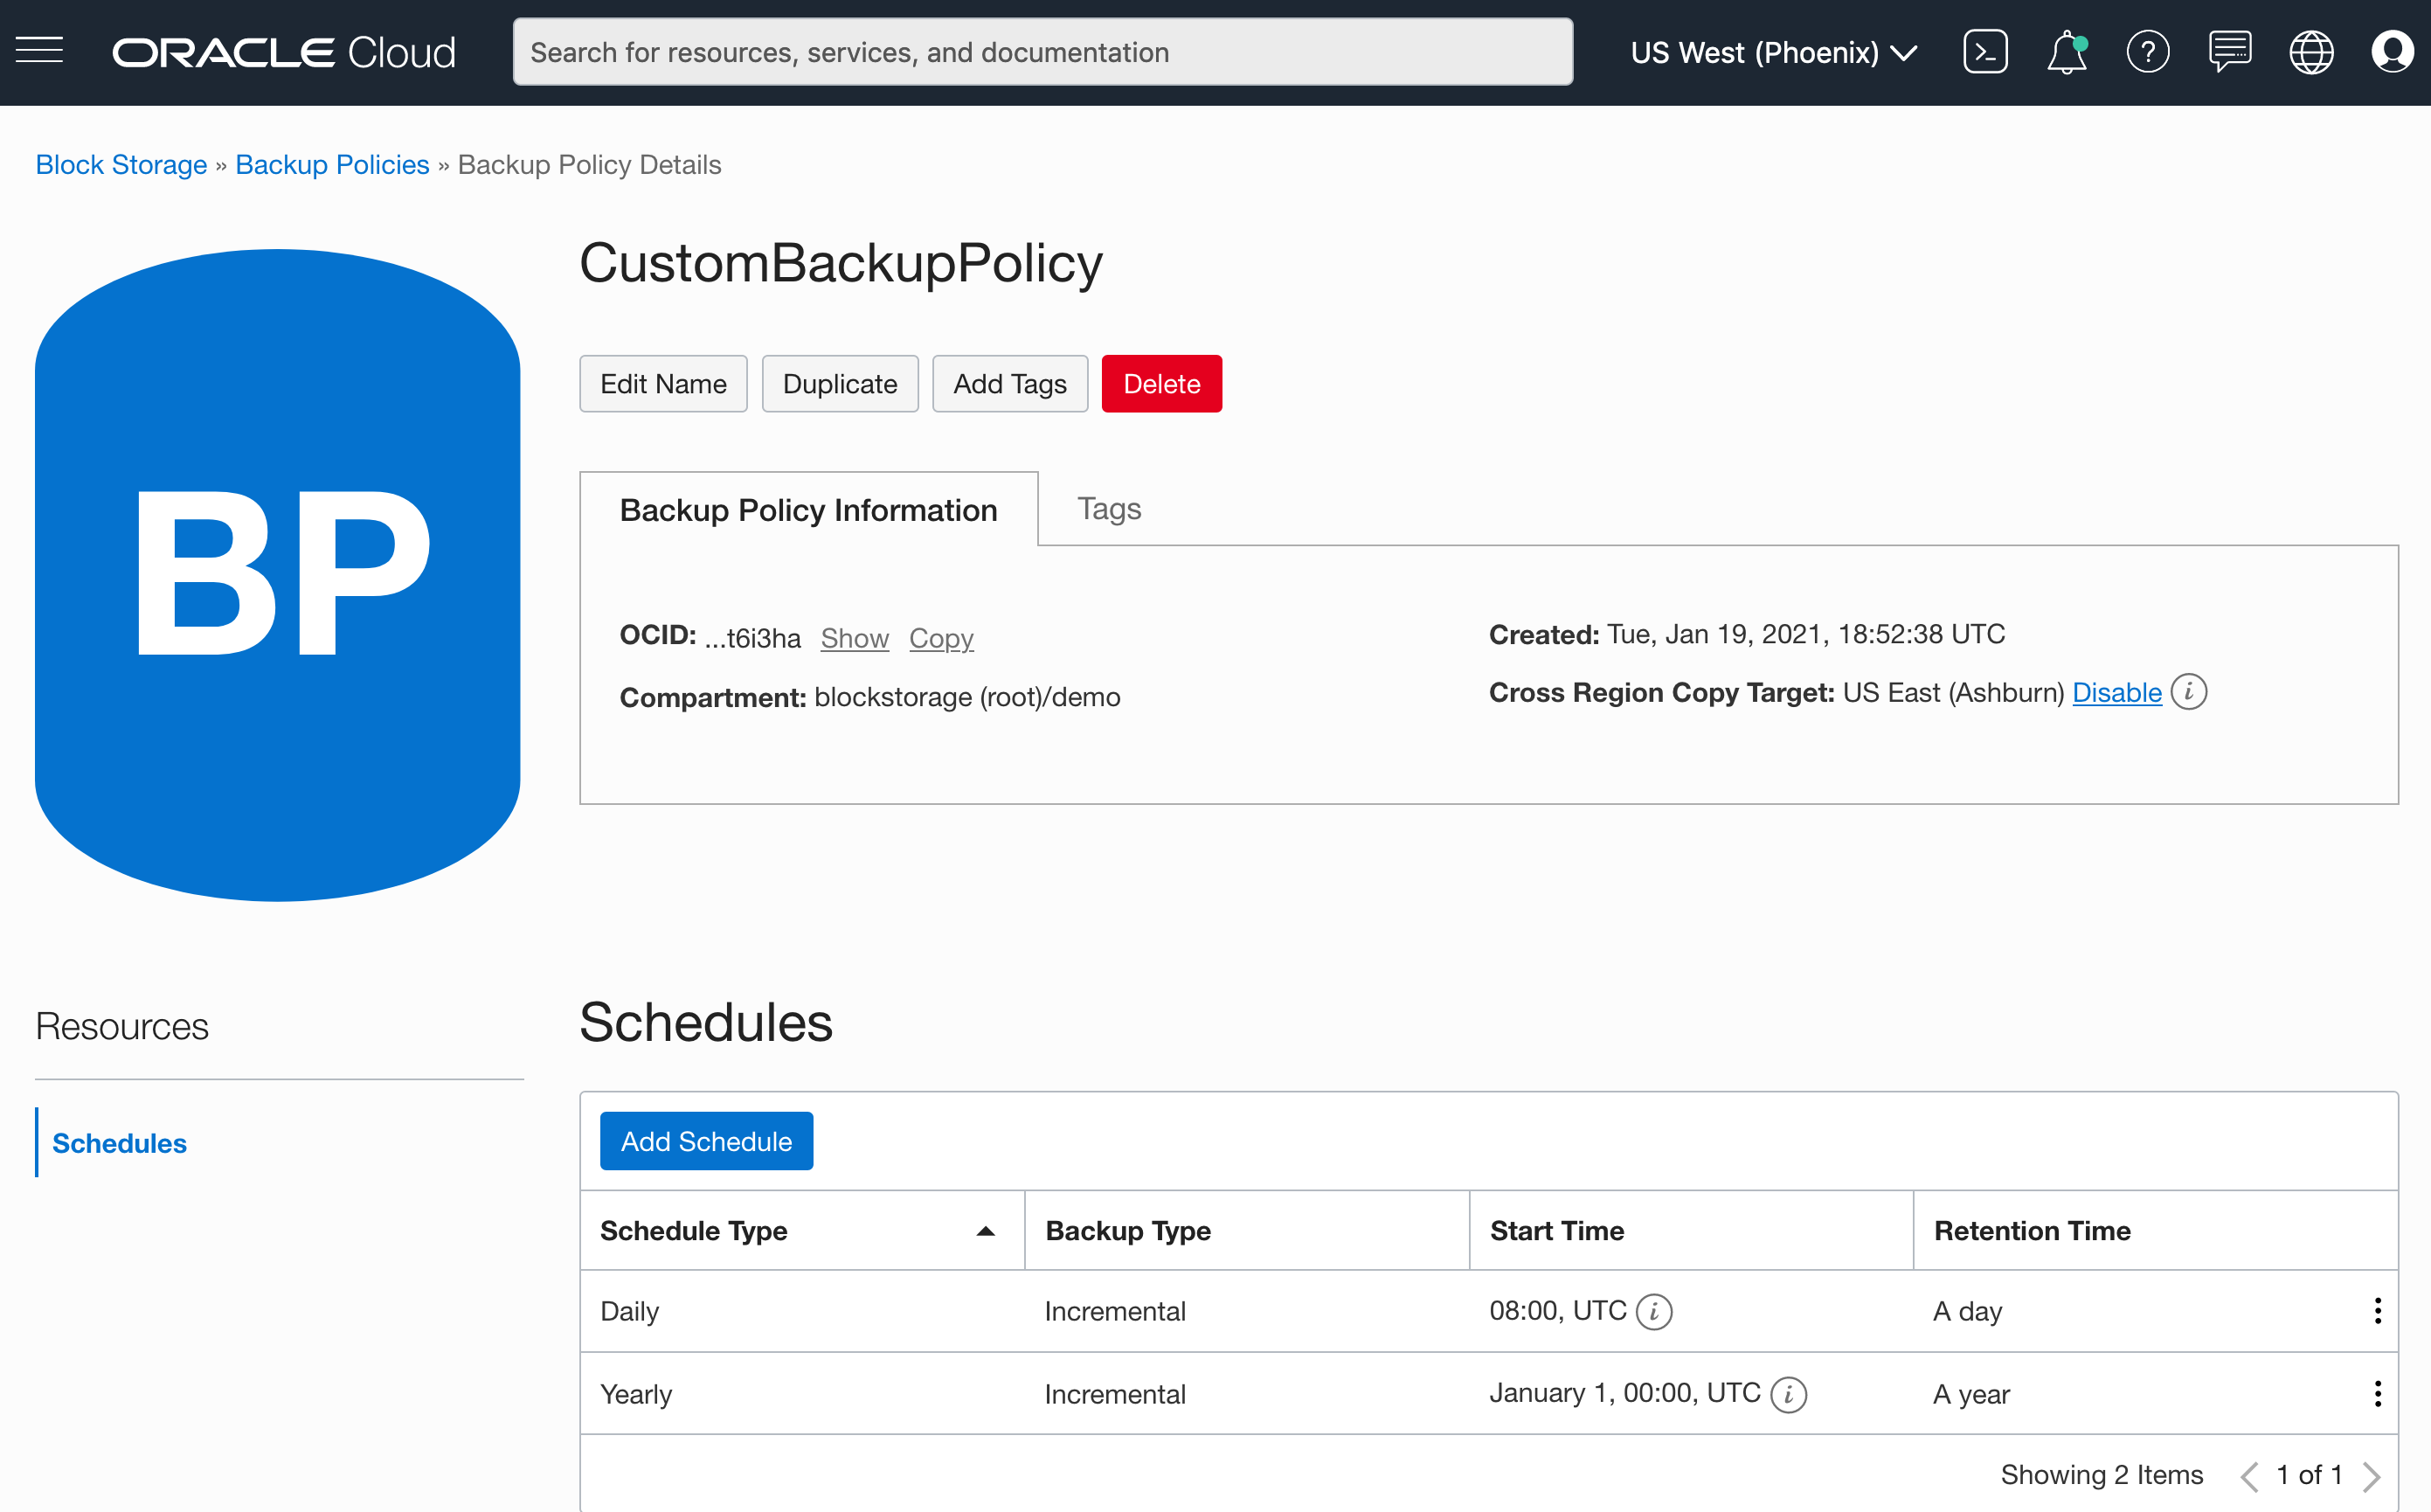Viewport: 2431px width, 1512px height.
Task: Open the feedback chat panel
Action: point(2229,52)
